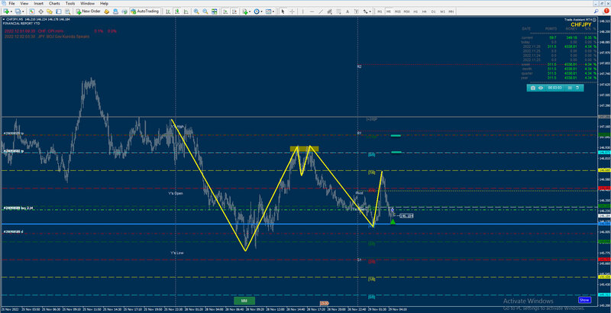
Task: Open the Window menu
Action: (x=87, y=3)
